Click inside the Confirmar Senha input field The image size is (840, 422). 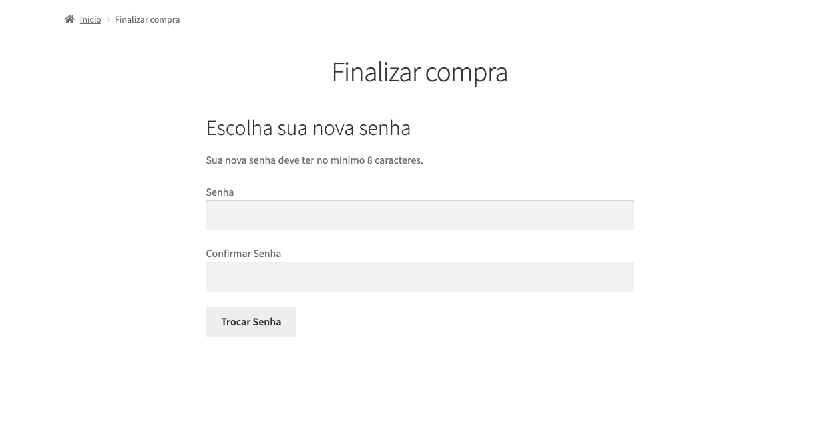(419, 276)
